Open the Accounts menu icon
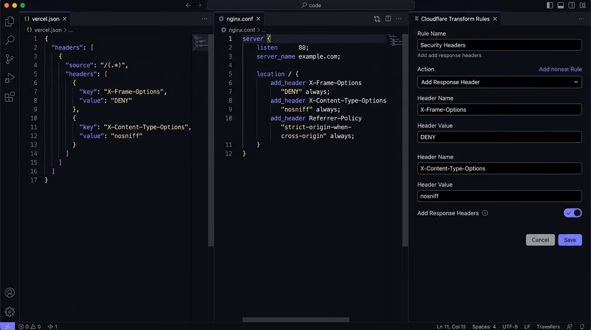This screenshot has height=330, width=591. (x=9, y=293)
